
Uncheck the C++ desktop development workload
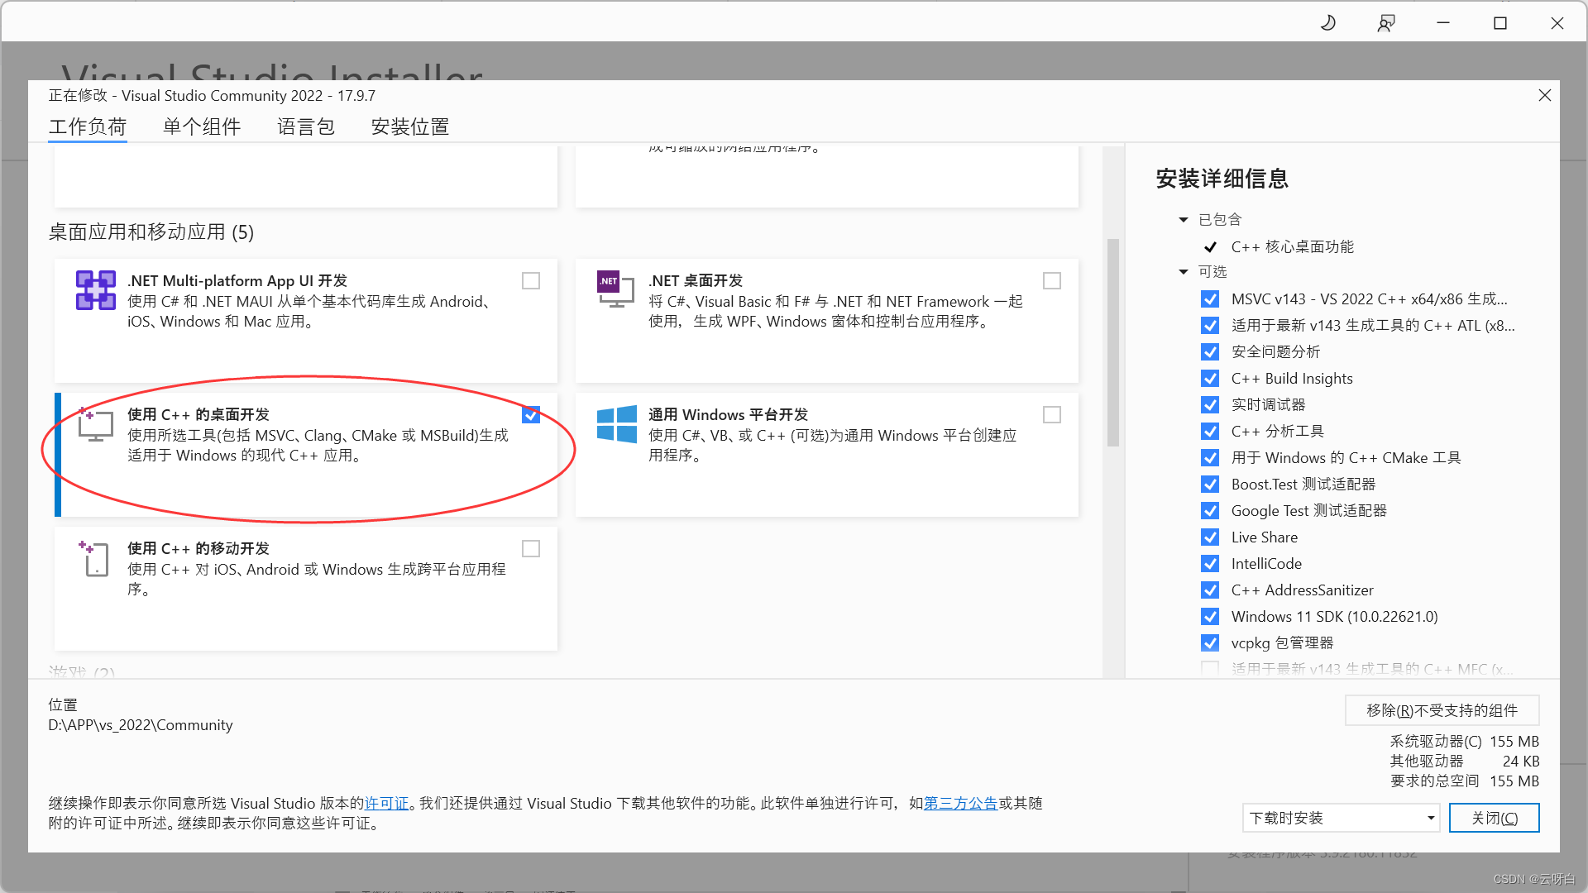531,415
